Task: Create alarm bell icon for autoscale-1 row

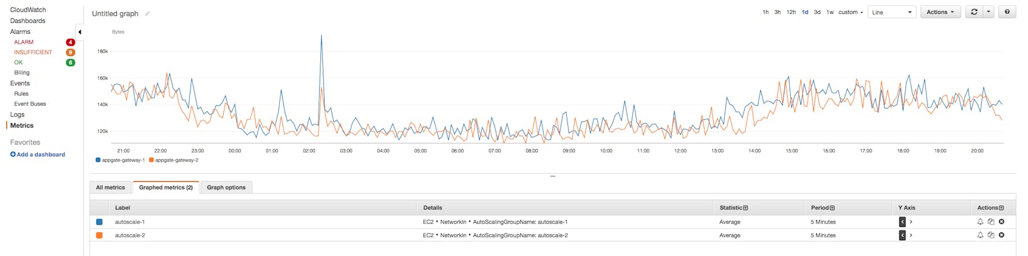Action: click(980, 222)
